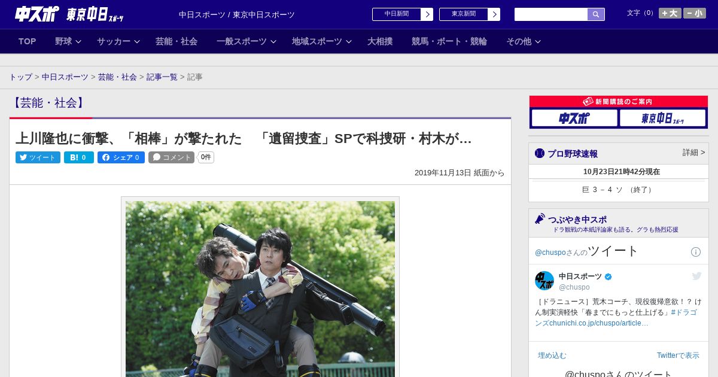Open the 芸能・社会 menu item
Image resolution: width=718 pixels, height=377 pixels.
(x=177, y=41)
